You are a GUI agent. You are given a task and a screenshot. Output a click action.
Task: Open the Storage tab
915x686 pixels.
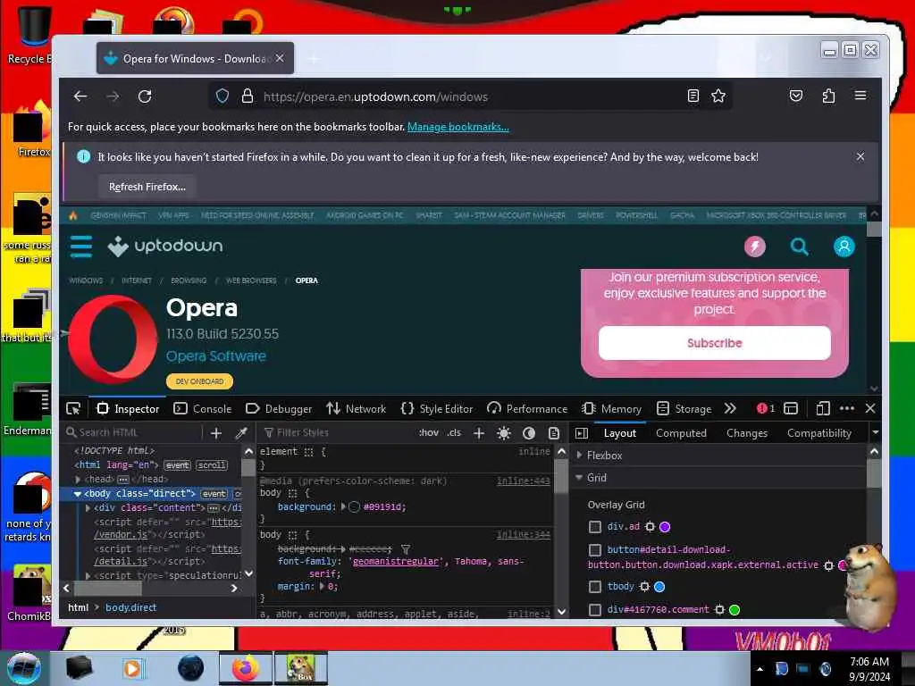click(684, 408)
